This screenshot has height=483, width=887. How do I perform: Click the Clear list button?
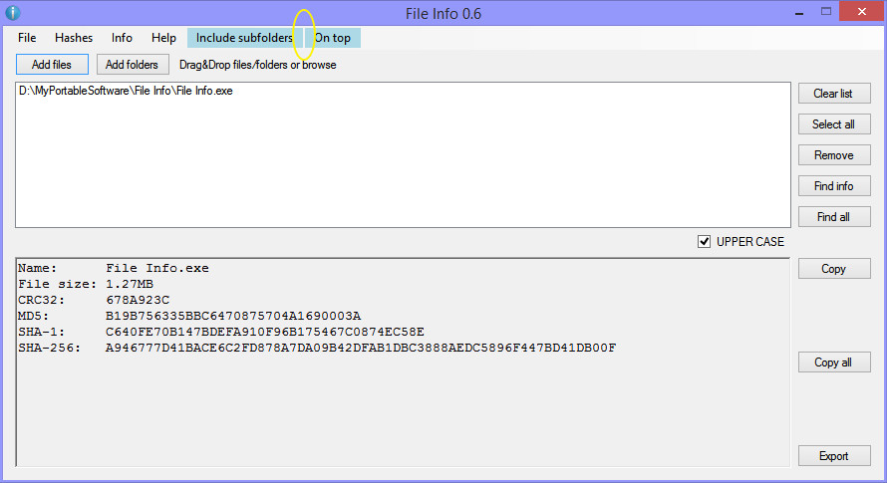[834, 94]
